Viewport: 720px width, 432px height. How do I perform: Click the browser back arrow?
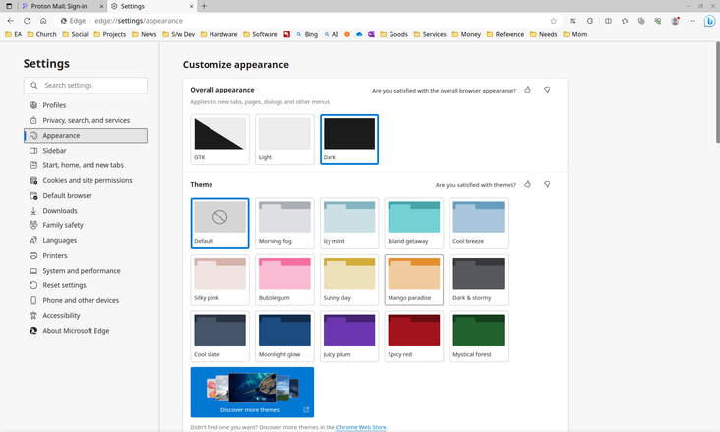pyautogui.click(x=10, y=21)
